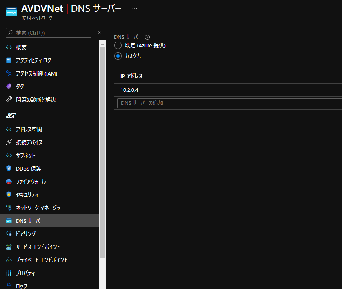Click the DDoS 保護 shield icon
Viewport: 342px width, 289px height.
point(9,169)
